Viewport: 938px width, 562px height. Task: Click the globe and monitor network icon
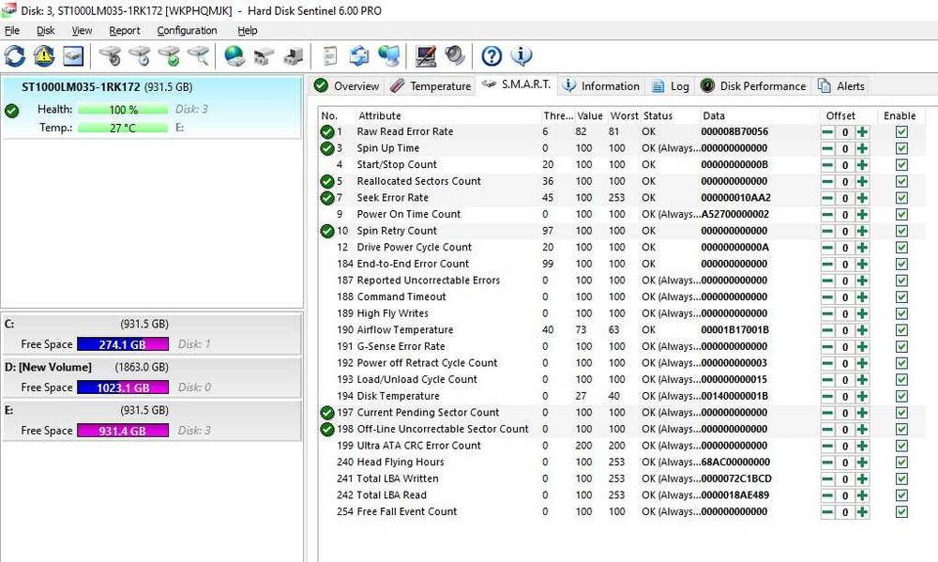[x=389, y=56]
